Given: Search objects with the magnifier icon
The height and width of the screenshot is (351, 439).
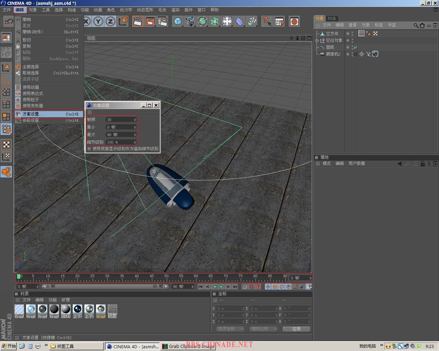Looking at the screenshot, I should [x=416, y=25].
